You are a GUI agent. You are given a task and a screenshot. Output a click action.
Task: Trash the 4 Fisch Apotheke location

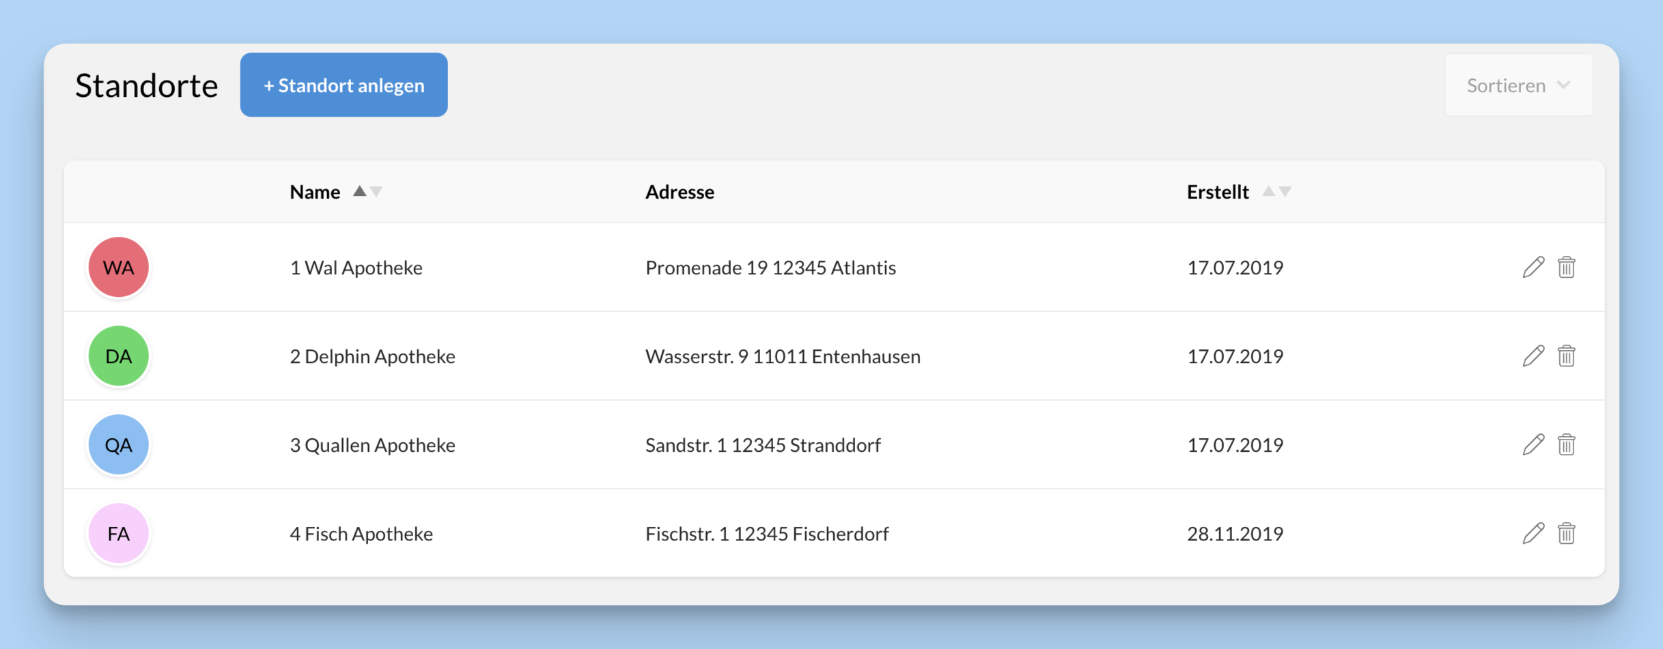click(x=1566, y=533)
